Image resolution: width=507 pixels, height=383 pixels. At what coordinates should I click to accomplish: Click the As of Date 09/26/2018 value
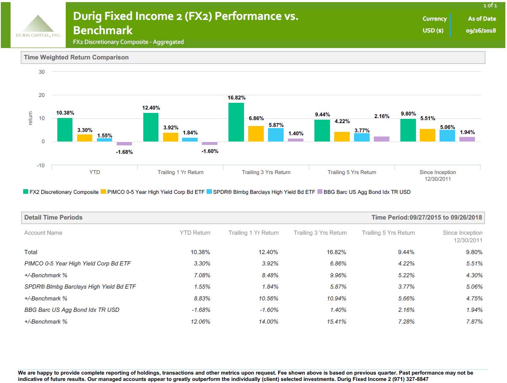(x=481, y=31)
